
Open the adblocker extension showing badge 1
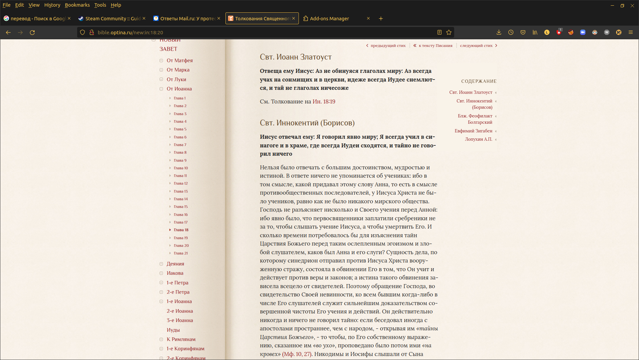click(559, 32)
